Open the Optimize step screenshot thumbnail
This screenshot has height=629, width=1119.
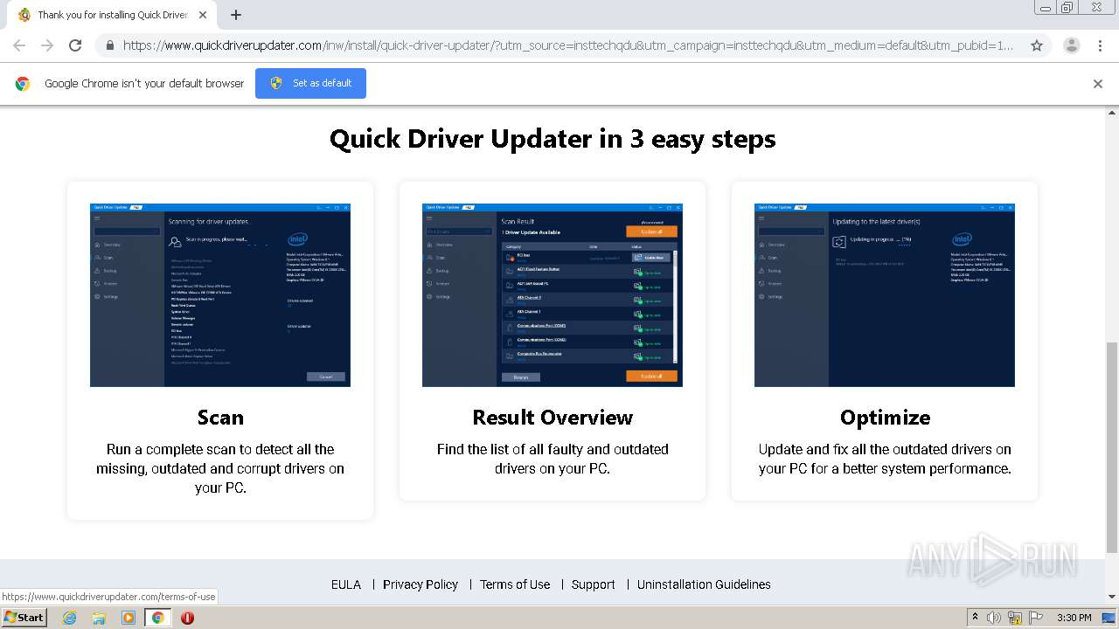pyautogui.click(x=885, y=295)
